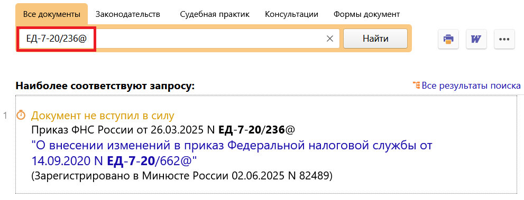The height and width of the screenshot is (200, 524).
Task: Switch to the Все документы tab
Action: coord(52,14)
